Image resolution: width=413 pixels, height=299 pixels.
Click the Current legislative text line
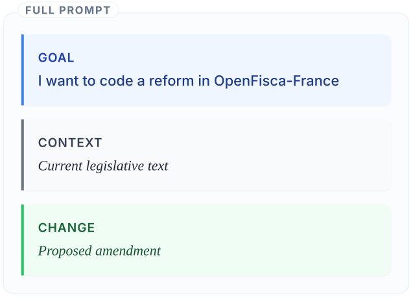[x=103, y=166]
